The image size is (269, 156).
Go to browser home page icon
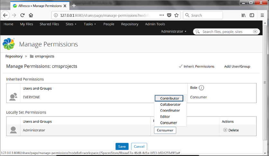coord(31,15)
